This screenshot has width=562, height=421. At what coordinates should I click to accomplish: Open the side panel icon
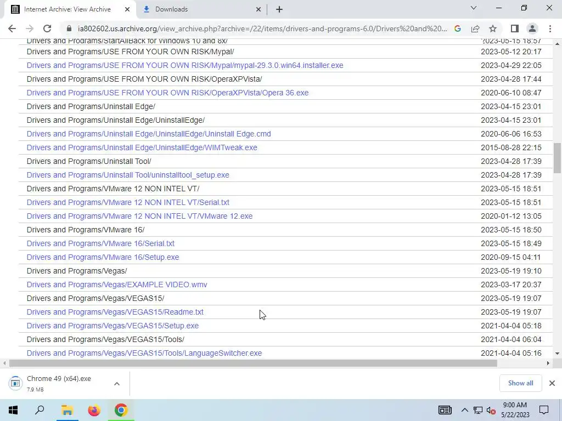515,29
